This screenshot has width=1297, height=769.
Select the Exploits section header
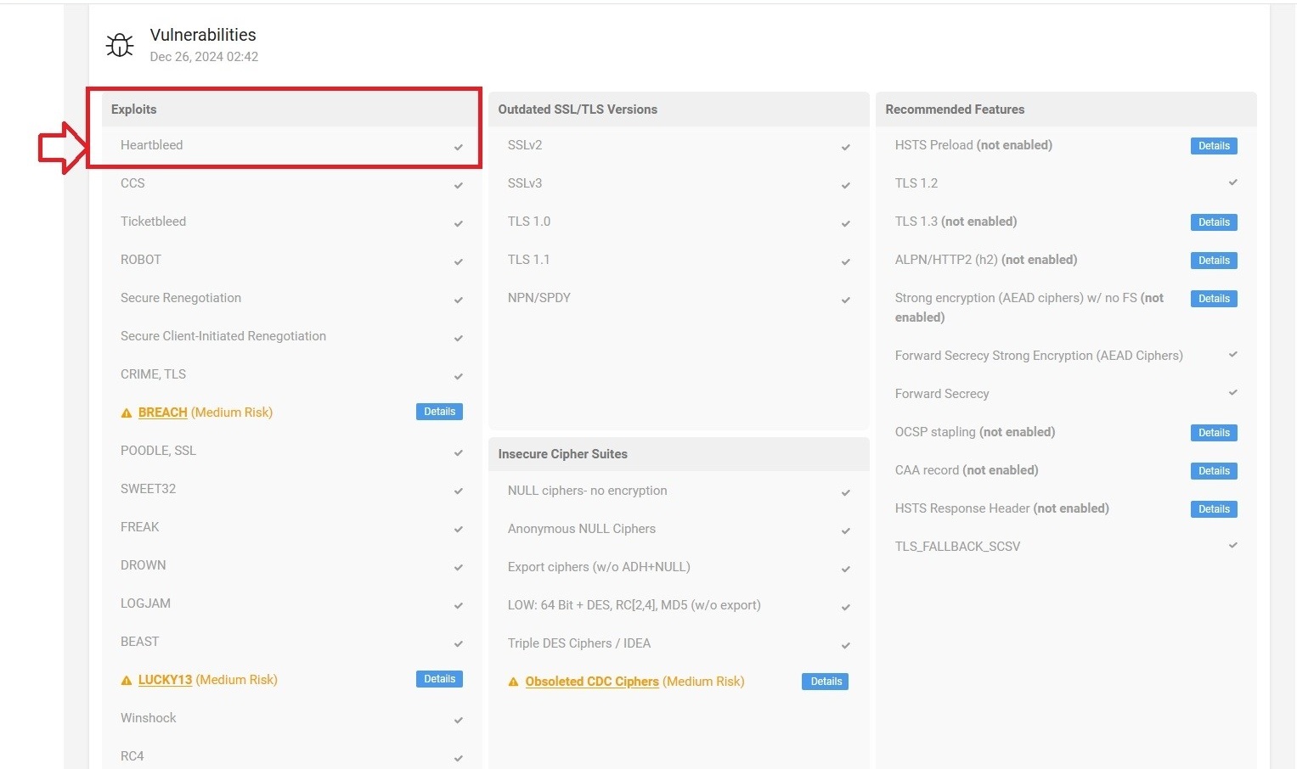pyautogui.click(x=134, y=109)
